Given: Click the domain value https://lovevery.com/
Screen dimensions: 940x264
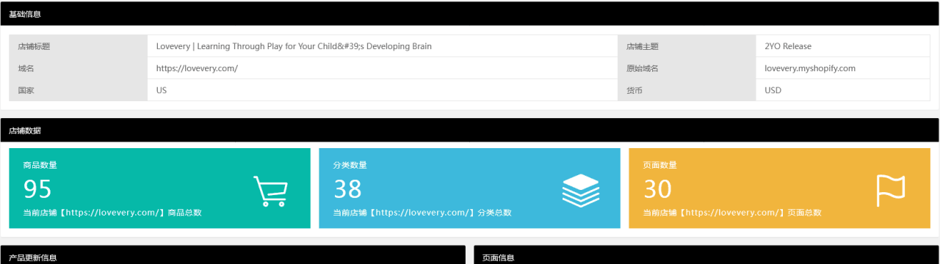Looking at the screenshot, I should 197,68.
